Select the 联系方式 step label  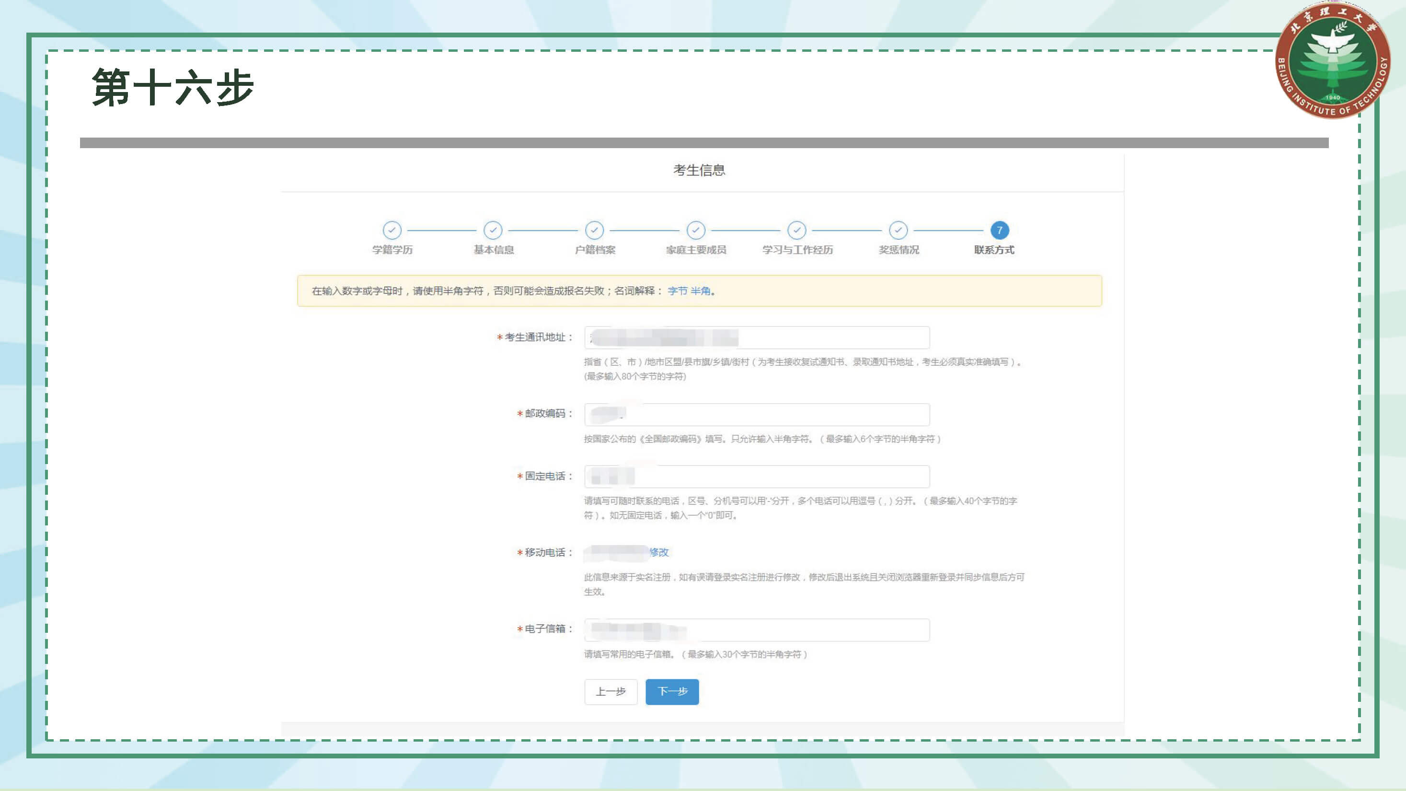994,250
